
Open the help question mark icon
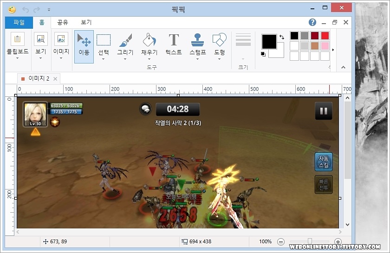[x=312, y=22]
